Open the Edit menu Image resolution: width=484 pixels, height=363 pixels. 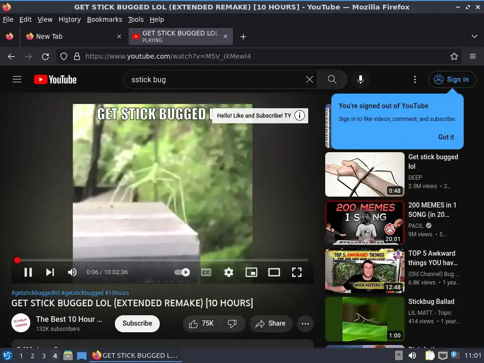(x=26, y=19)
